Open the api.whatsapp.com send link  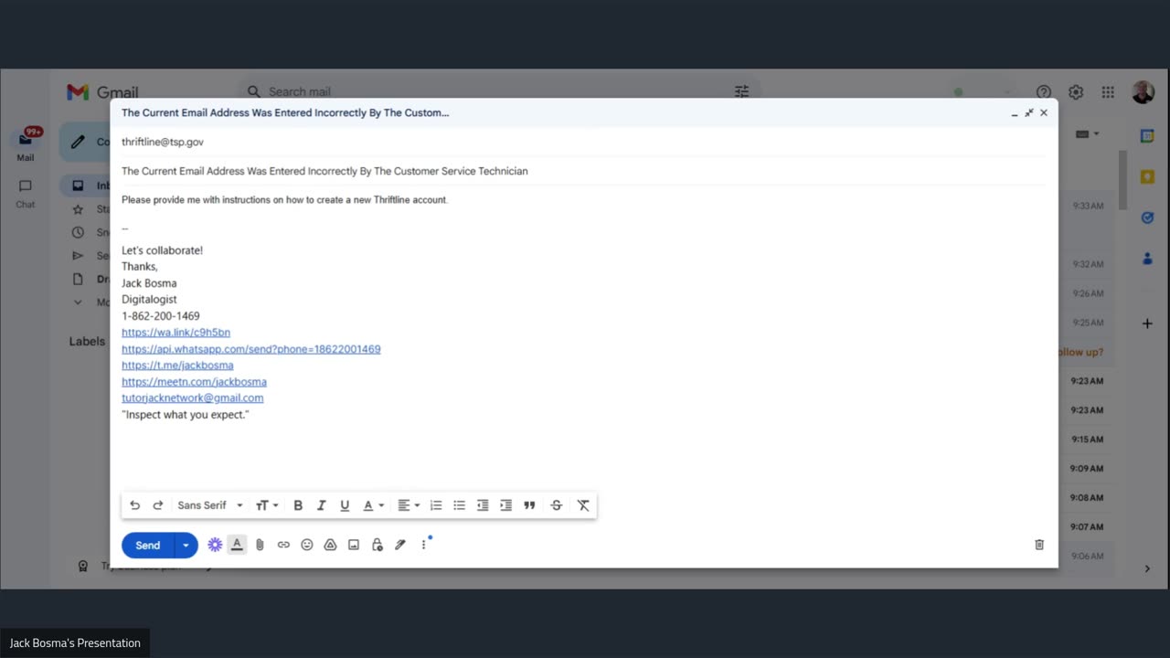tap(250, 349)
